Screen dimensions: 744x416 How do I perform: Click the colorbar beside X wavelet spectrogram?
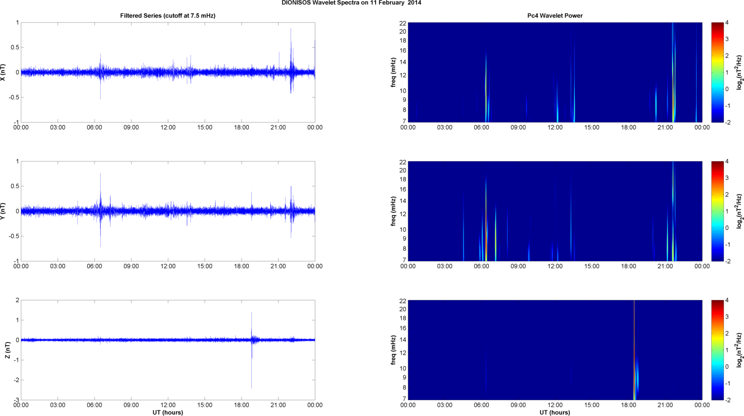click(717, 72)
